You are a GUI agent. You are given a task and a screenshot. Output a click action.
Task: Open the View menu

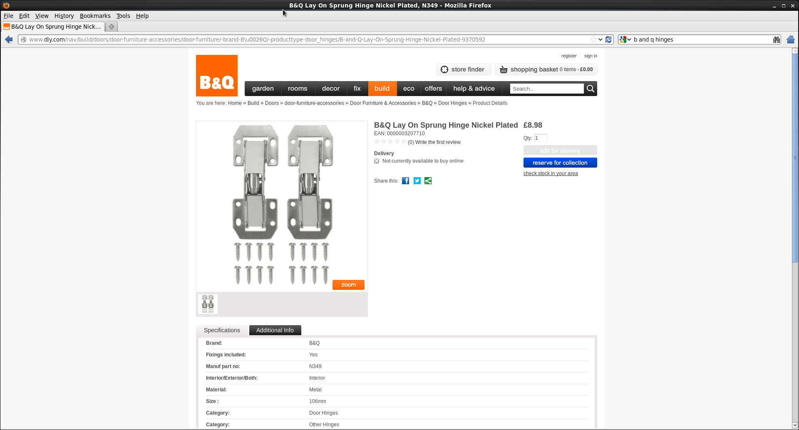pyautogui.click(x=42, y=16)
